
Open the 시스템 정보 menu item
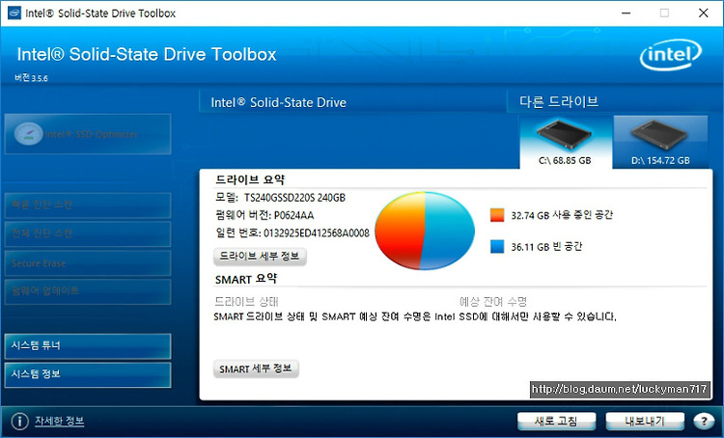pyautogui.click(x=88, y=374)
